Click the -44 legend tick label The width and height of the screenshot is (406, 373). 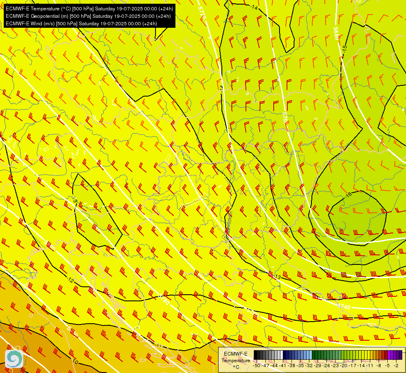tap(275, 366)
